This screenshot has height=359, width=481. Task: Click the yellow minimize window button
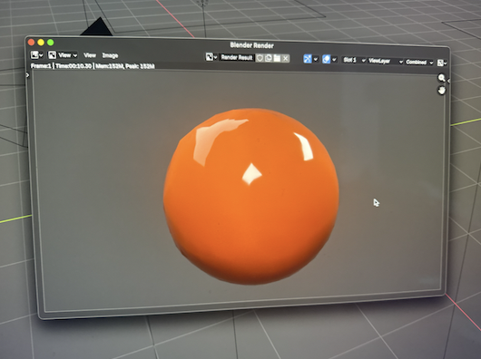pos(41,43)
